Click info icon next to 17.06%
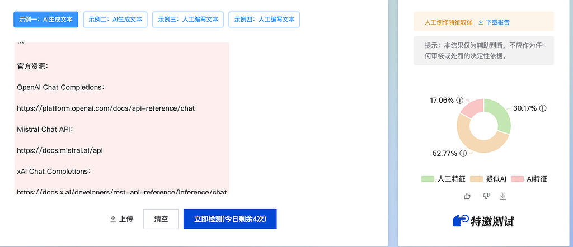The height and width of the screenshot is (247, 573). pos(460,100)
